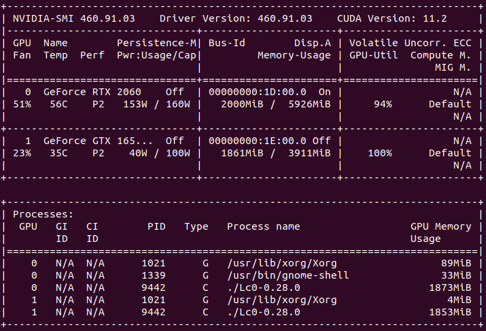
Task: Click the Compute M. header label
Action: 440,56
